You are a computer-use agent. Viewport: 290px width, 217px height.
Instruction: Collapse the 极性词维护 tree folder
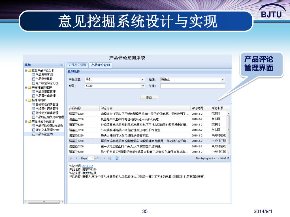tap(26, 100)
